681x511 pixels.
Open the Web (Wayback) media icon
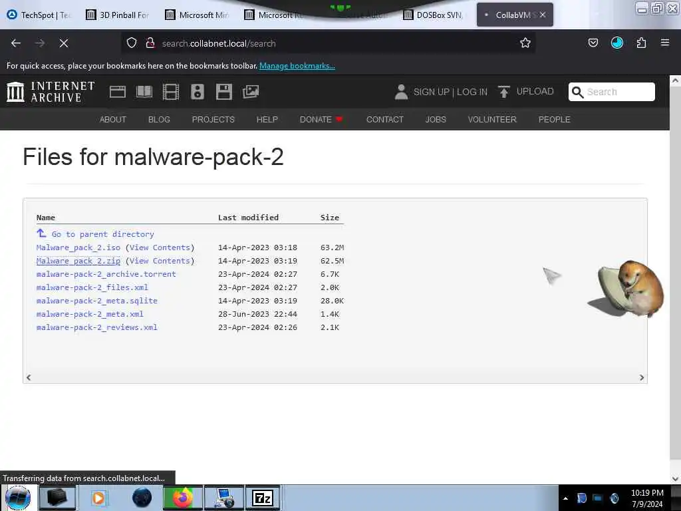pyautogui.click(x=117, y=92)
